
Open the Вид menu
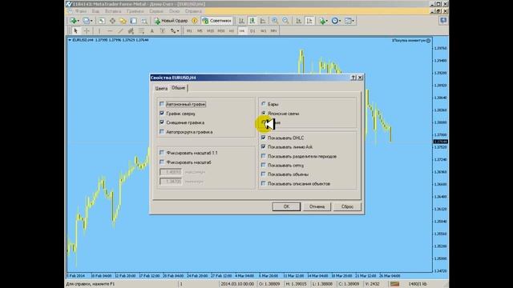[95, 11]
